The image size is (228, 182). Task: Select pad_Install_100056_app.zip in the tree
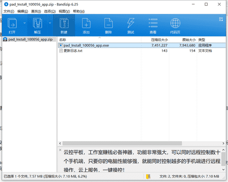click(x=30, y=40)
